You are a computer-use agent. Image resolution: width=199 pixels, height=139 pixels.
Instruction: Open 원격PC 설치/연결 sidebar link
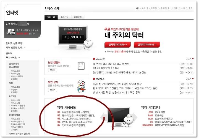coord(18,124)
